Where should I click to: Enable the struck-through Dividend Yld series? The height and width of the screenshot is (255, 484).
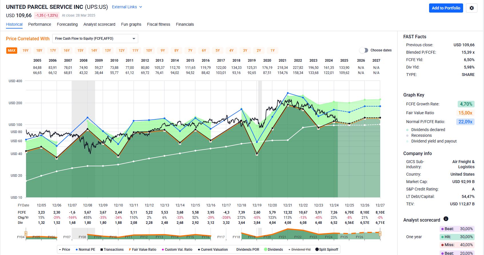tap(299, 250)
